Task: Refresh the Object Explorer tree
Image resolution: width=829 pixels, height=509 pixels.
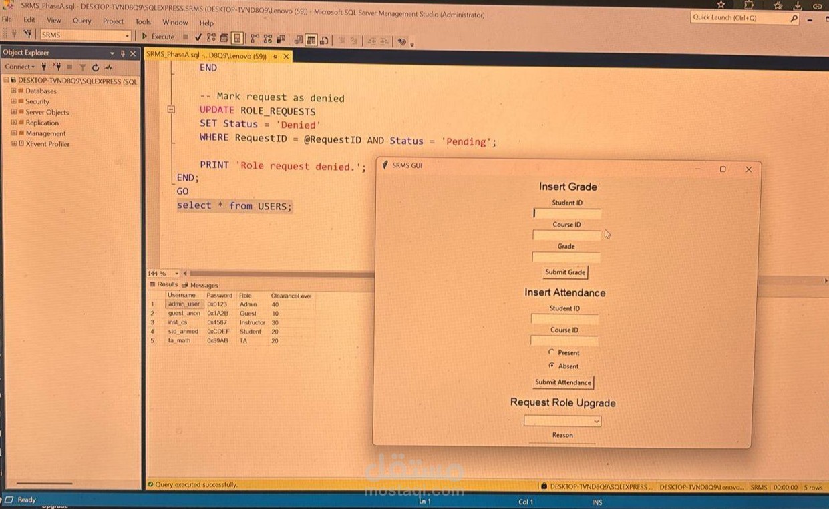Action: (95, 67)
